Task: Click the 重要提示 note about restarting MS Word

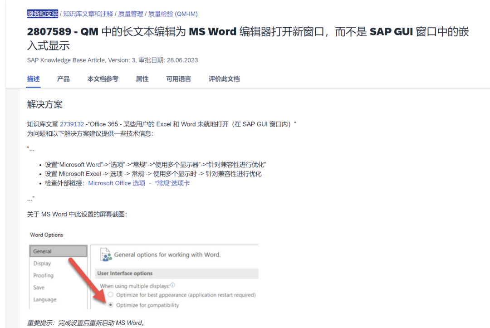Action: (86, 323)
